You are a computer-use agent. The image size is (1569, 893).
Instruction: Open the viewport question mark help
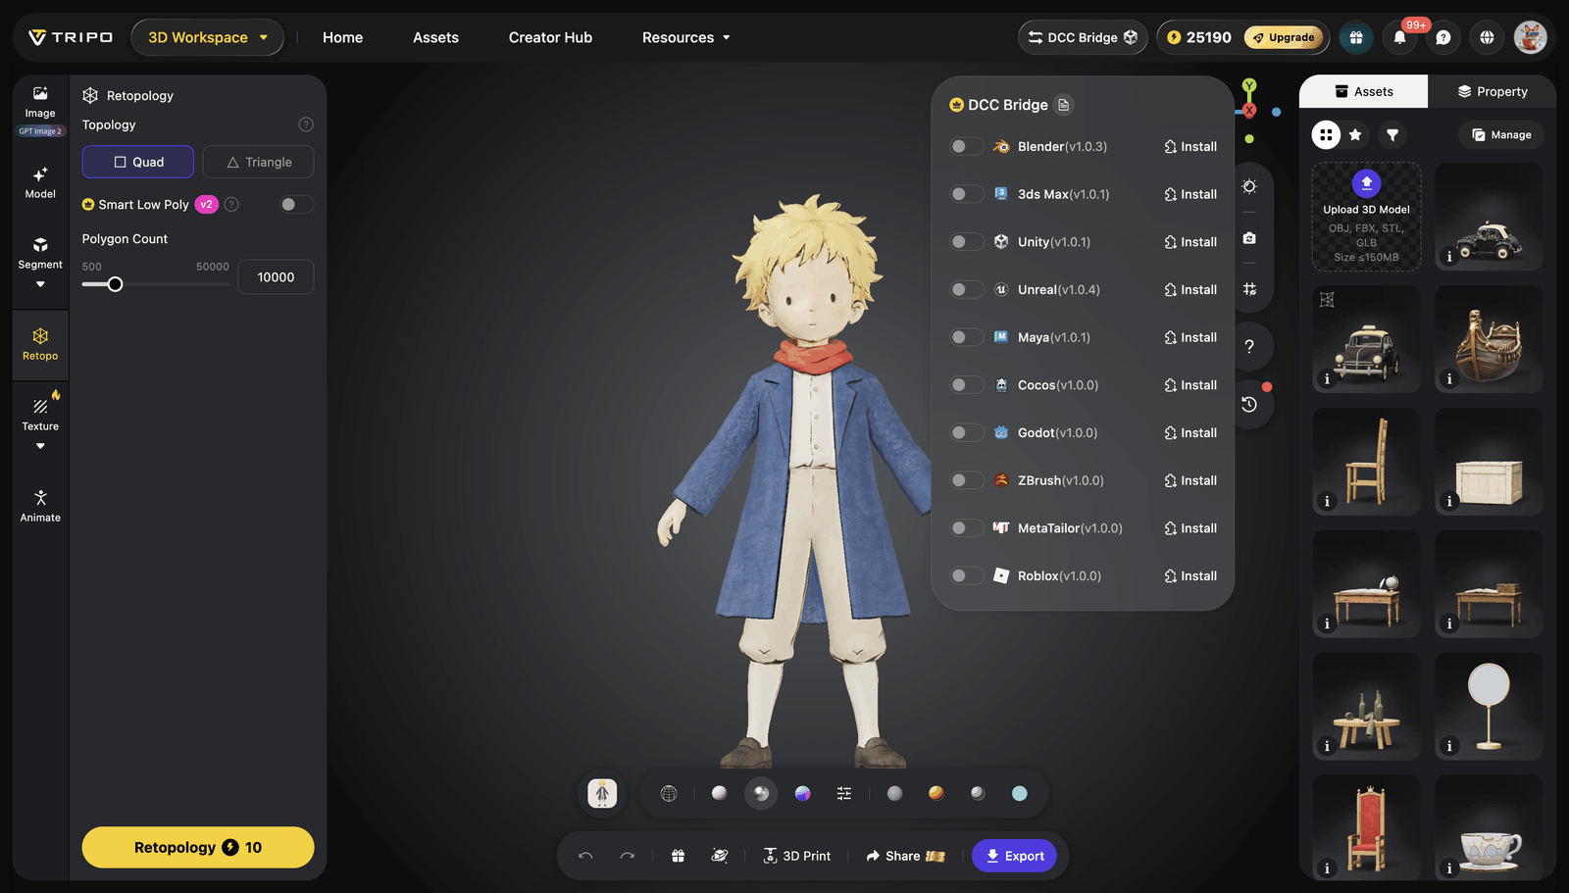[1249, 346]
